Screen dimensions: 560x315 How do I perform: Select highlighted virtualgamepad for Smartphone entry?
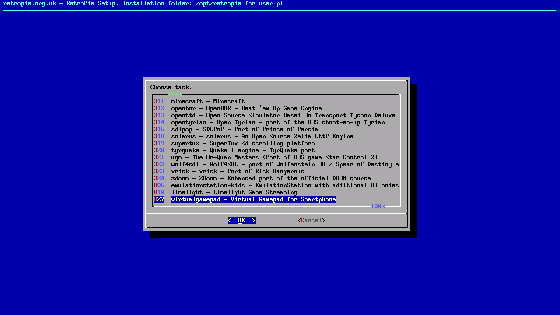tap(253, 199)
